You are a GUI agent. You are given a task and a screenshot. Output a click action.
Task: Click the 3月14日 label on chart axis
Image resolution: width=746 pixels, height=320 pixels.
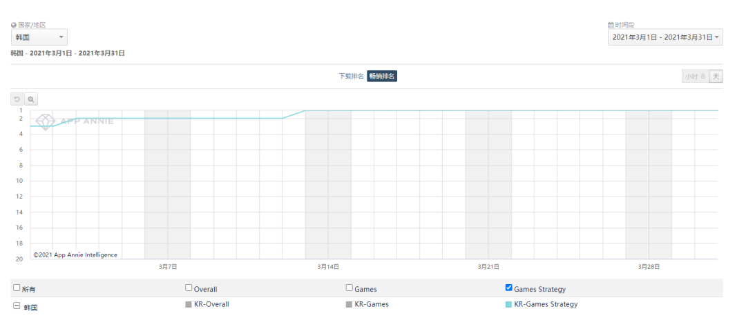point(328,266)
